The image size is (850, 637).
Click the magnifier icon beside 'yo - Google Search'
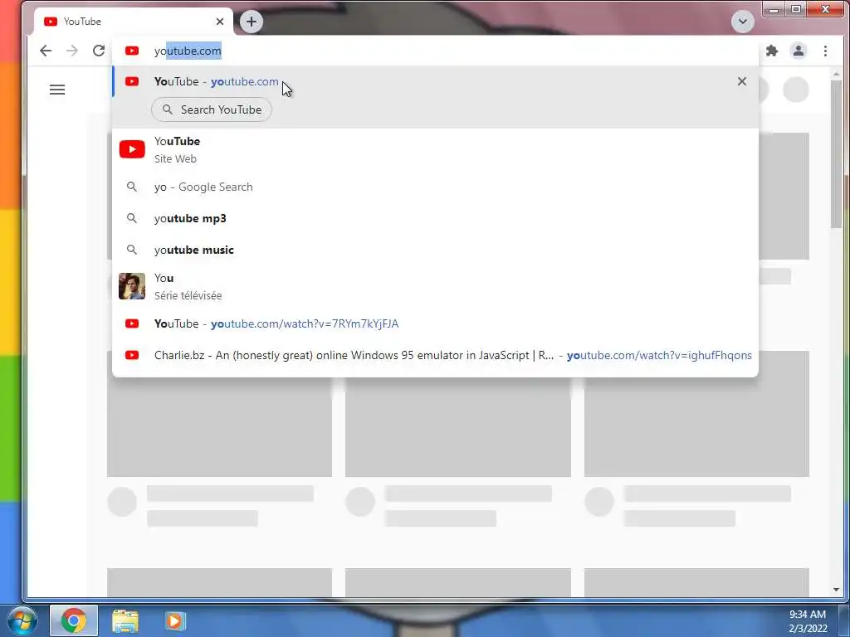(132, 187)
